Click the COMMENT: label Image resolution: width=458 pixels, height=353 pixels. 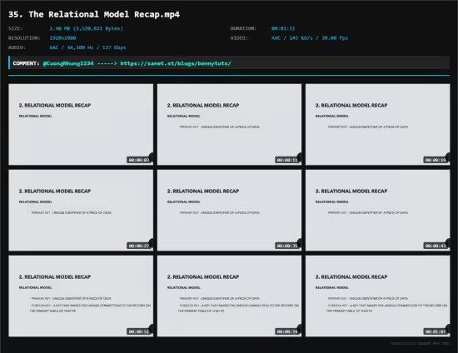pos(26,63)
